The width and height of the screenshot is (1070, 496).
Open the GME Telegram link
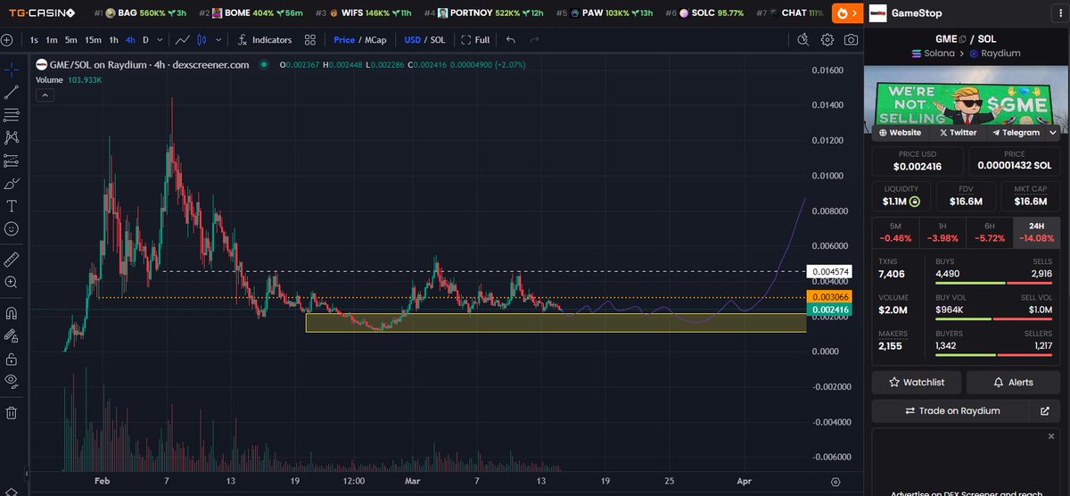[x=1016, y=132]
